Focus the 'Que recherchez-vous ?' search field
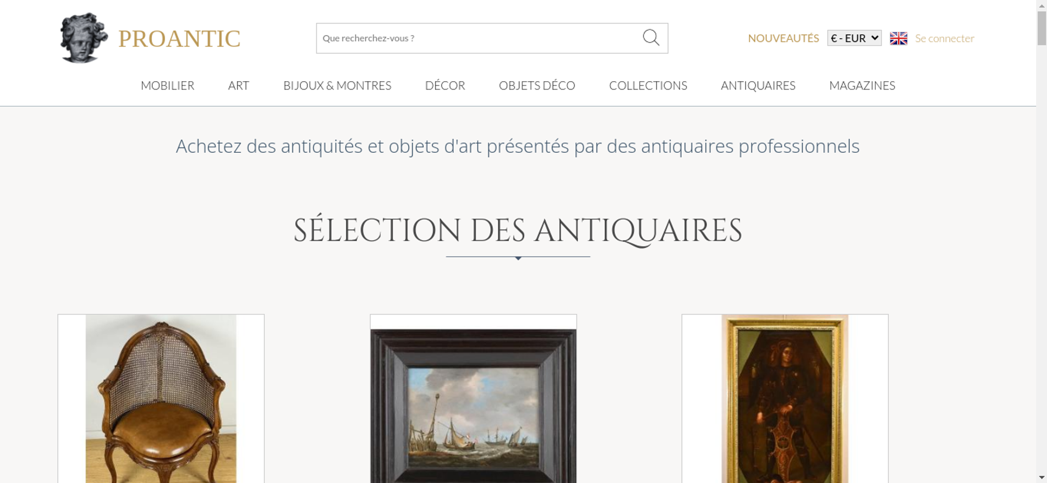Screen dimensions: 1047x483 pos(479,38)
